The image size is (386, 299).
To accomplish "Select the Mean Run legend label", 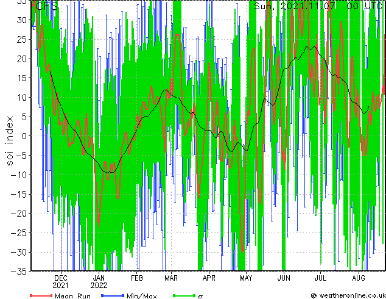I will coord(72,296).
